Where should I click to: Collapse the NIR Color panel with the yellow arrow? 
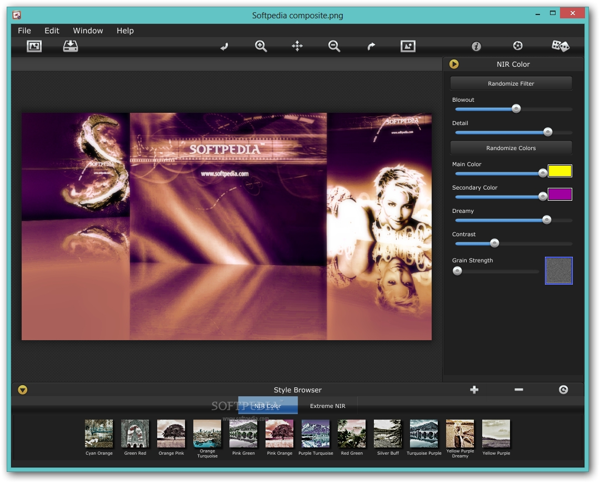(454, 64)
